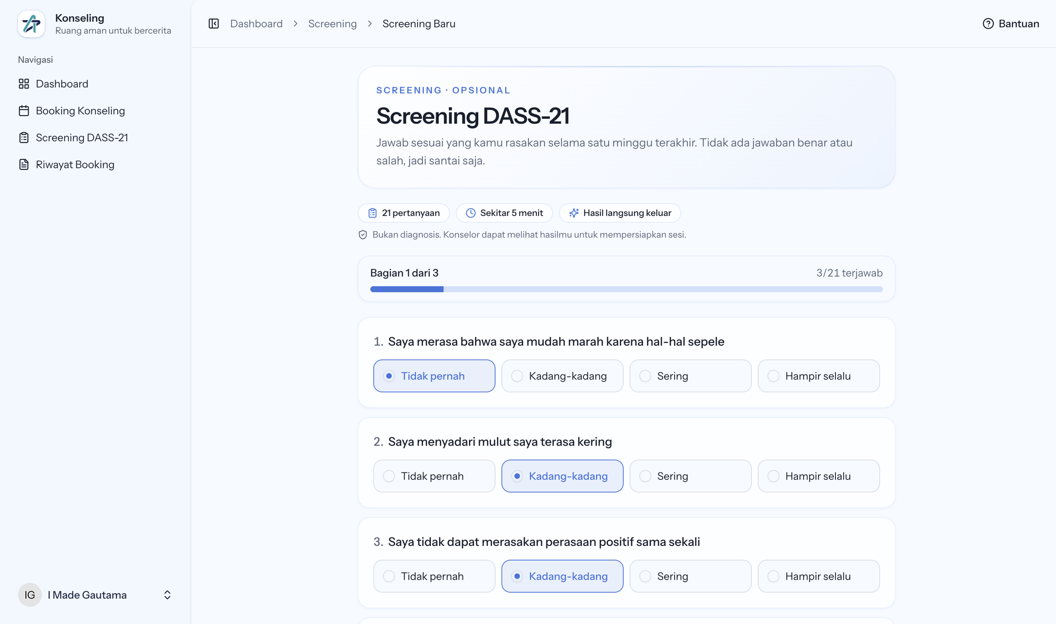The image size is (1056, 624).
Task: Click the Bagian 1 dari 3 progress bar
Action: click(626, 289)
